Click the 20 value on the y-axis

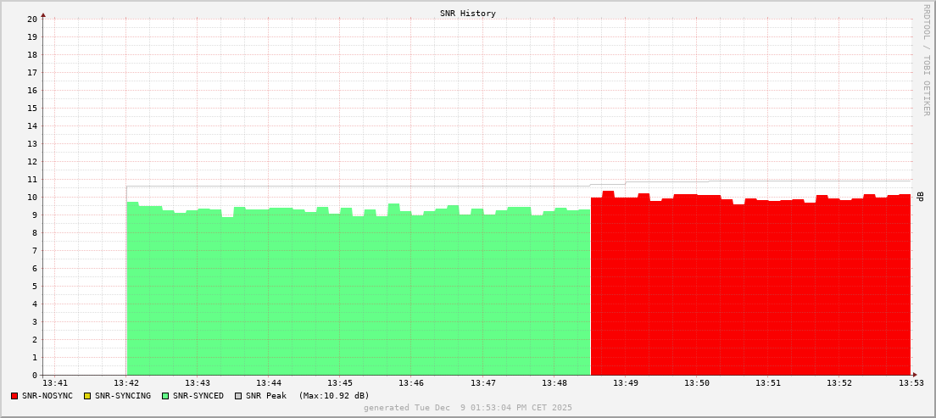pyautogui.click(x=31, y=19)
